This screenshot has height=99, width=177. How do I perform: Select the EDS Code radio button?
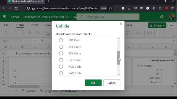(61, 53)
